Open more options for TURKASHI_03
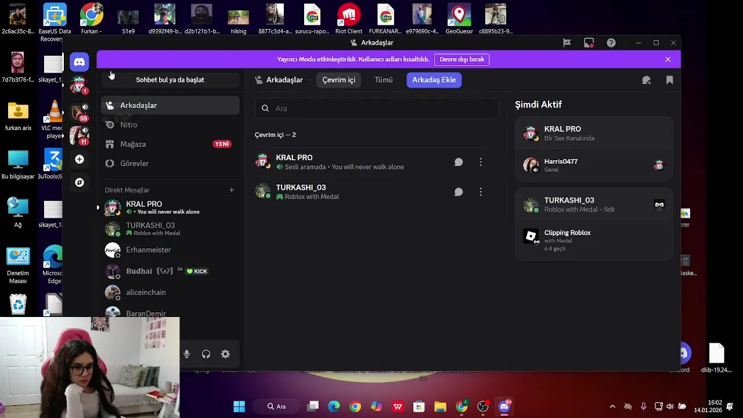 (481, 192)
